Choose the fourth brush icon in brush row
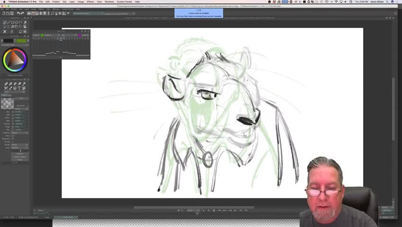The height and width of the screenshot is (227, 402). click(19, 84)
